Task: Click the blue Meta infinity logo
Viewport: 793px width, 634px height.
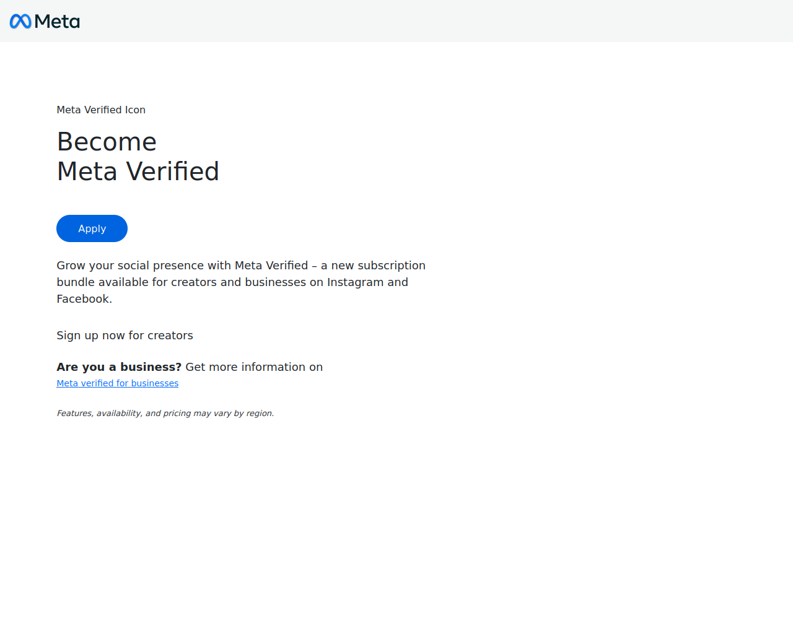Action: coord(20,22)
